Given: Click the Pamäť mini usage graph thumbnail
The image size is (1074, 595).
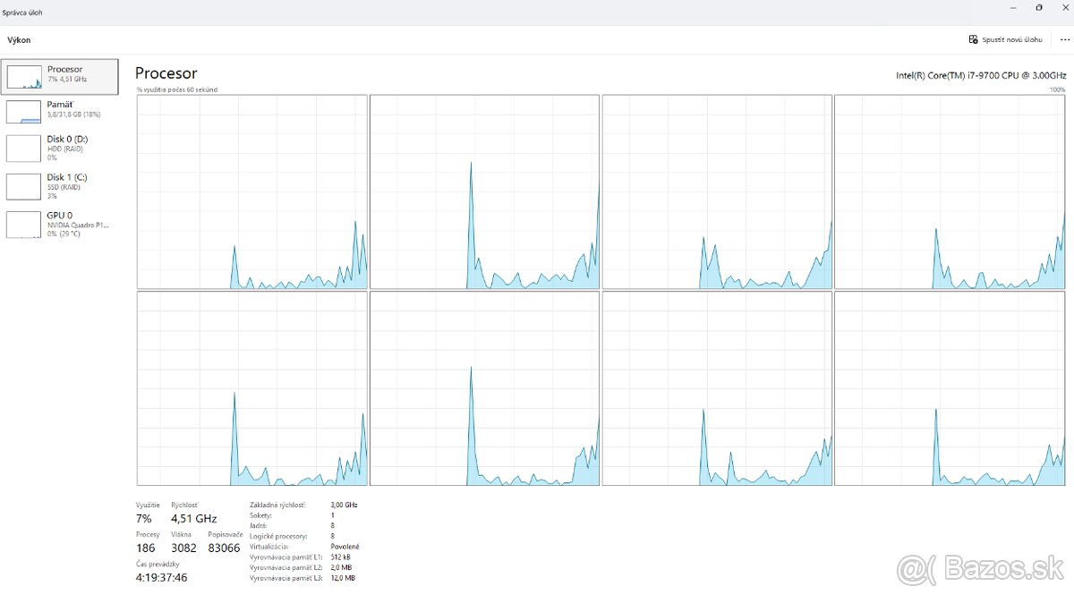Looking at the screenshot, I should 24,112.
